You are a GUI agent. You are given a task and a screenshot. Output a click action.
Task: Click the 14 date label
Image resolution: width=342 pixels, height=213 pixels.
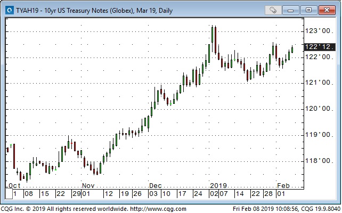[x=240, y=194]
